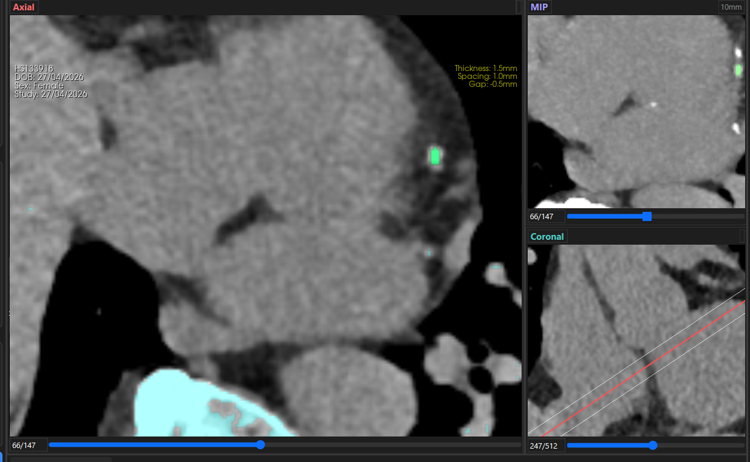
Task: Click the white calcified spot in MIP center
Action: (653, 104)
